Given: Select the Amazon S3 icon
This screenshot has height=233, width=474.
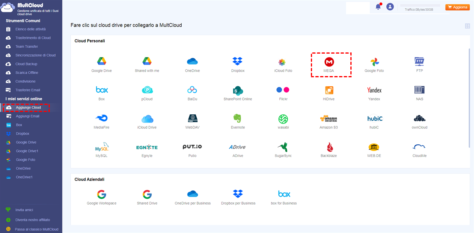Looking at the screenshot, I should 329,119.
